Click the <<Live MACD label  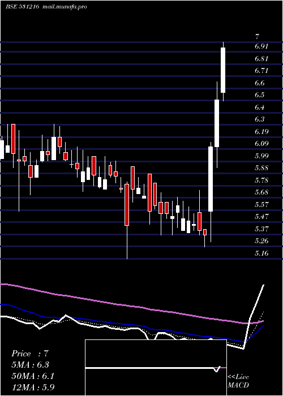(238, 381)
